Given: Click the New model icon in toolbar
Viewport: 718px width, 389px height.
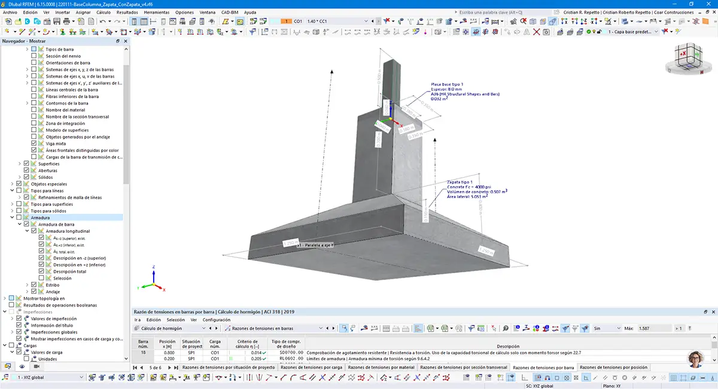Looking at the screenshot, I should click(8, 22).
